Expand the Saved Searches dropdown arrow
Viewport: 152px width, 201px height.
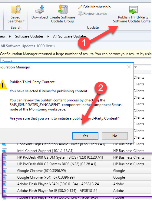[x=24, y=21]
